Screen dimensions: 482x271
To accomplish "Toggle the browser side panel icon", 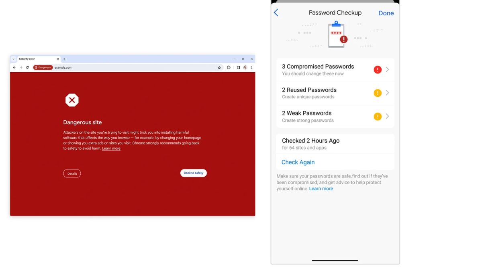I will click(239, 67).
